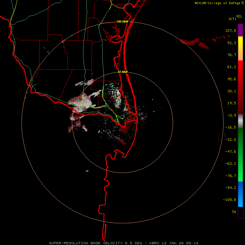Click the -63.1 legend value
Viewport: 245px width, 245px height.
coord(231,164)
